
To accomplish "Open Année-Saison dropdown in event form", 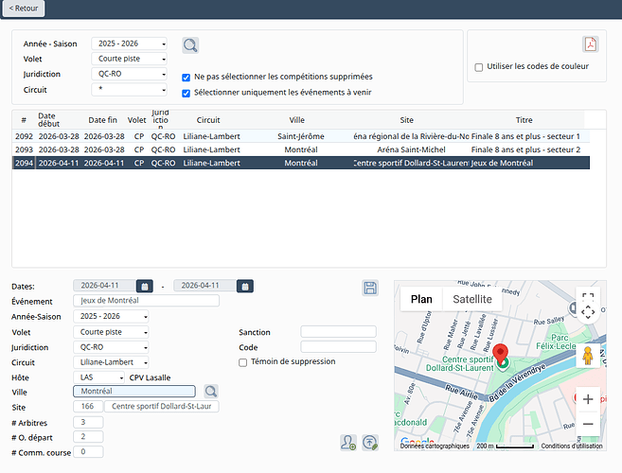I will pyautogui.click(x=111, y=316).
